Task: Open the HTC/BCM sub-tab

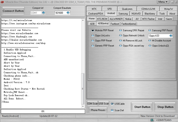Action: [102, 19]
